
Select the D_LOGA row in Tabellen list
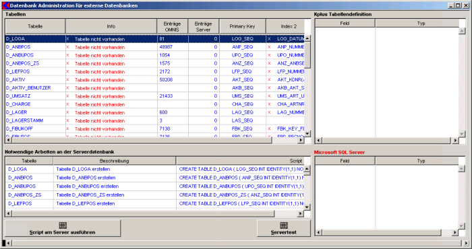(155, 39)
